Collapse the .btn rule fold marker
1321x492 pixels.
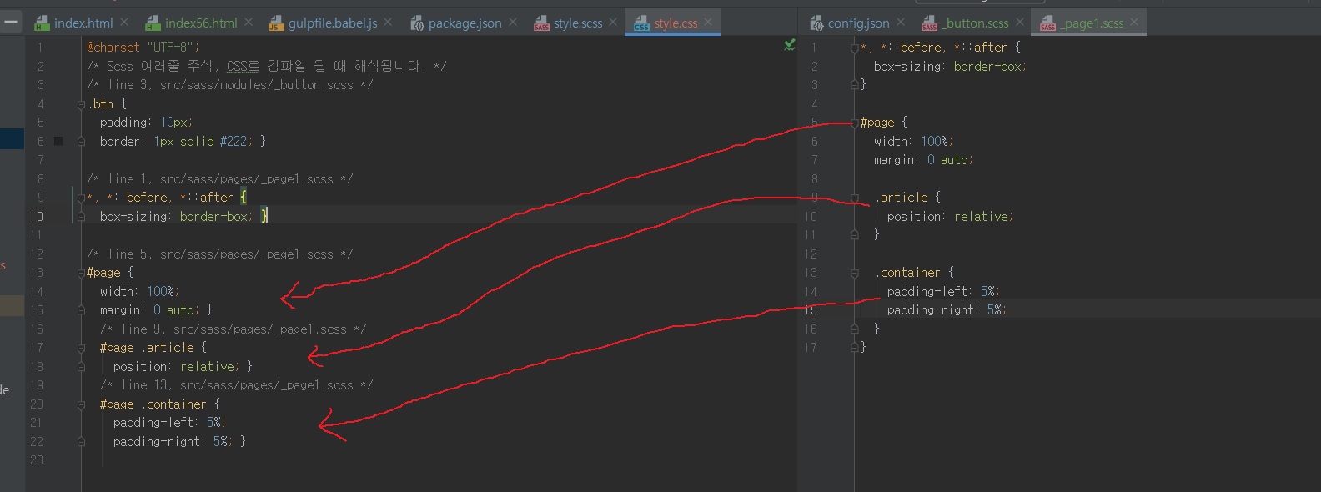pyautogui.click(x=81, y=104)
